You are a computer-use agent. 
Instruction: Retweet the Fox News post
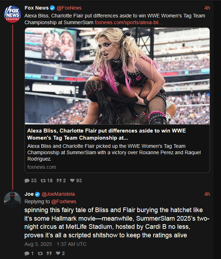pos(47,180)
